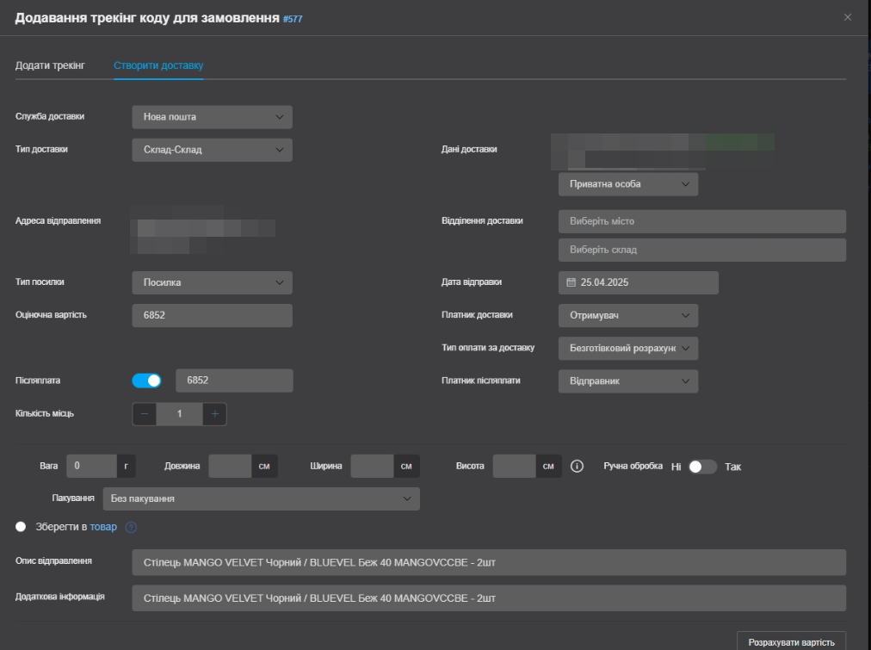Click the help icon beside Зберегти в товар

pyautogui.click(x=132, y=527)
